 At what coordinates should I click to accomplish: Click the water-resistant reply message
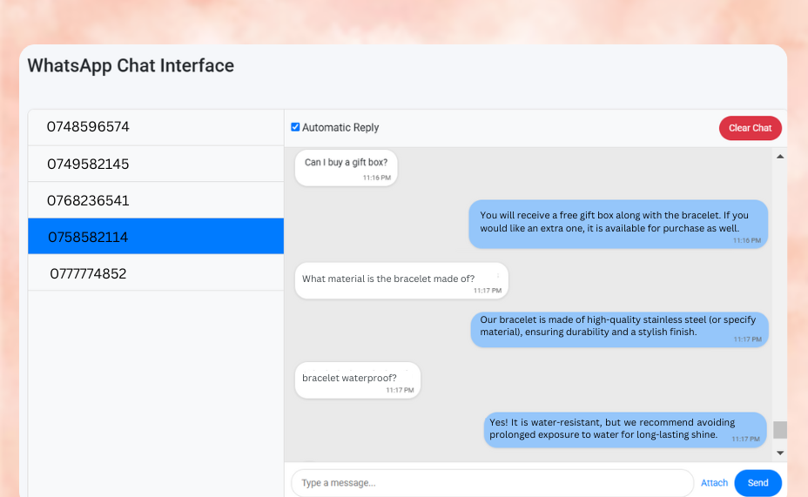click(625, 429)
